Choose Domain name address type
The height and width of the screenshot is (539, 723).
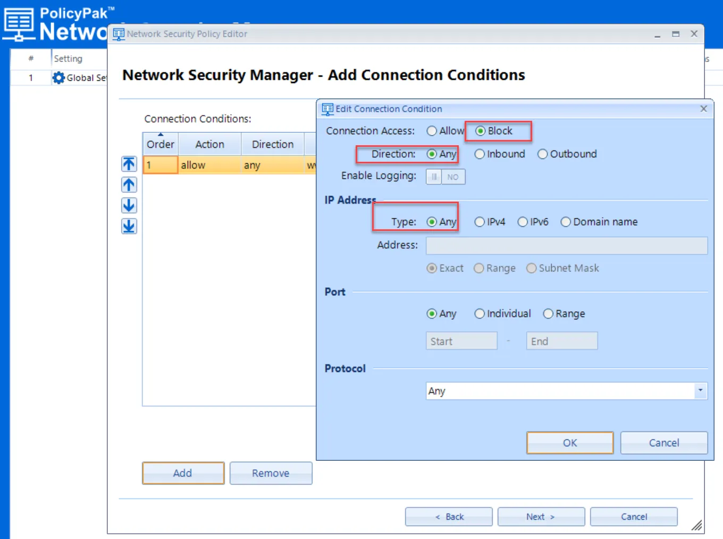[x=599, y=222]
